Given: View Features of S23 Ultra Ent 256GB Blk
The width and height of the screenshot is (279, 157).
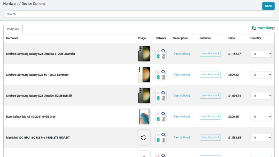Looking at the screenshot, I should (x=210, y=96).
